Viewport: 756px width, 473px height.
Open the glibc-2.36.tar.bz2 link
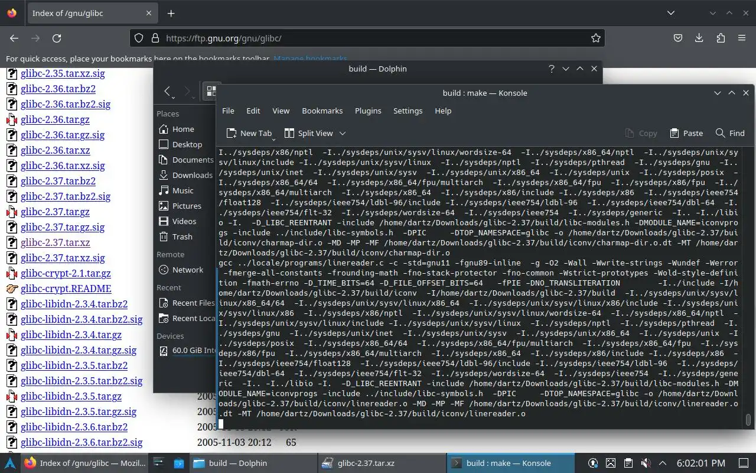pyautogui.click(x=58, y=89)
